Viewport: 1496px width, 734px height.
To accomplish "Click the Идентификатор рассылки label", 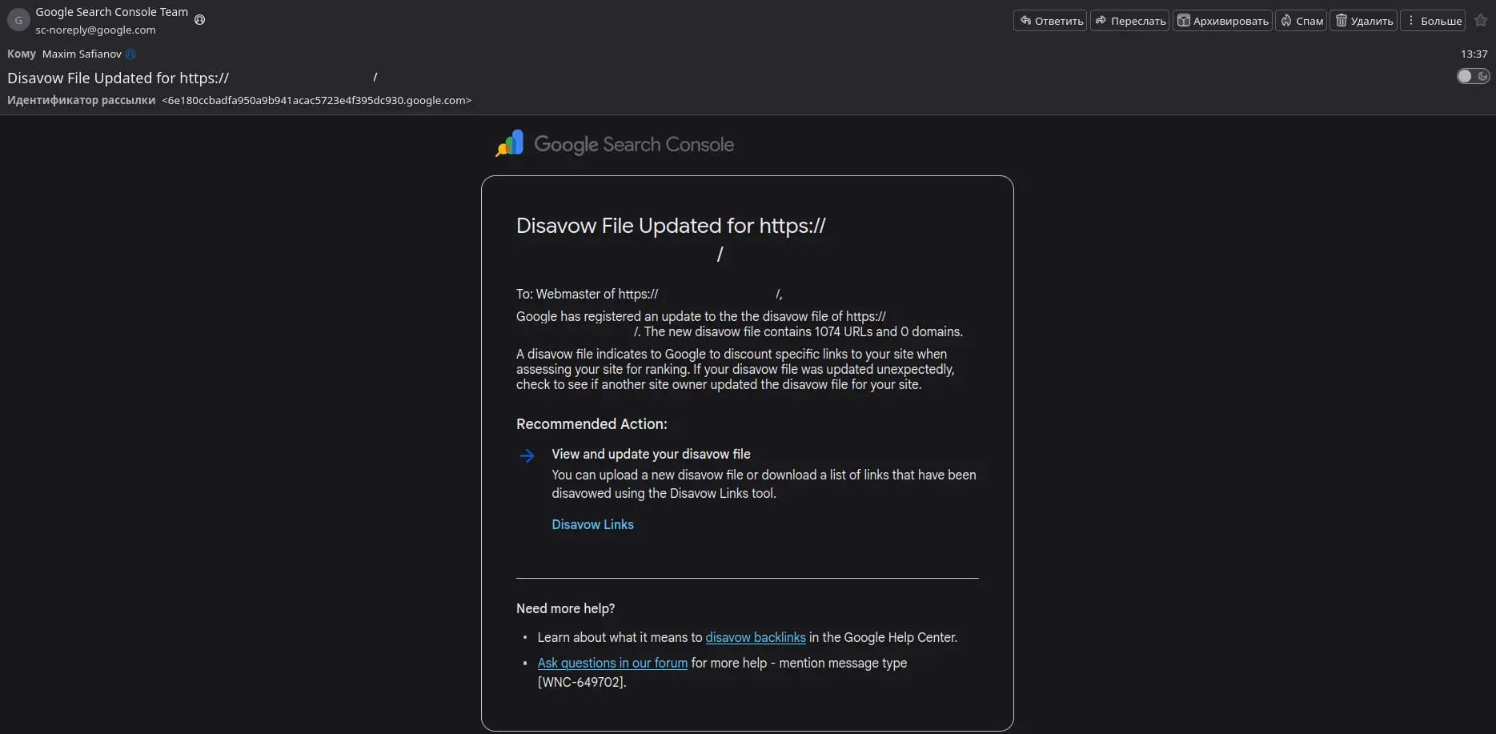I will 81,100.
